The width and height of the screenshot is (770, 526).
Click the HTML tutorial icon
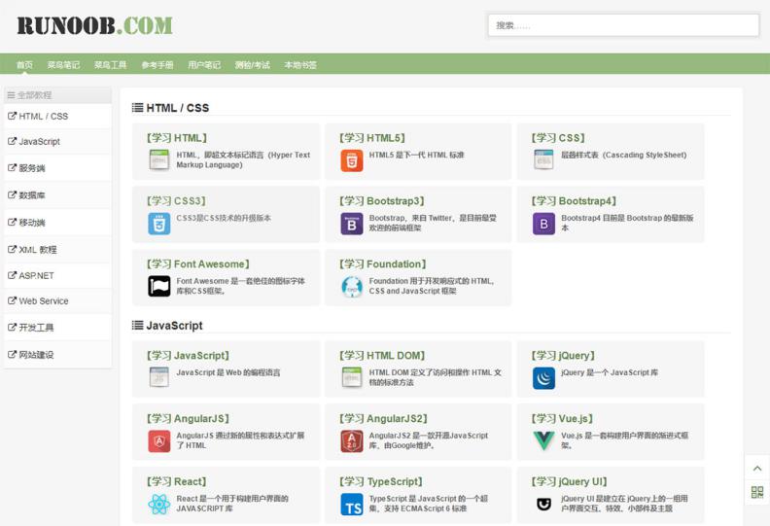pyautogui.click(x=158, y=159)
